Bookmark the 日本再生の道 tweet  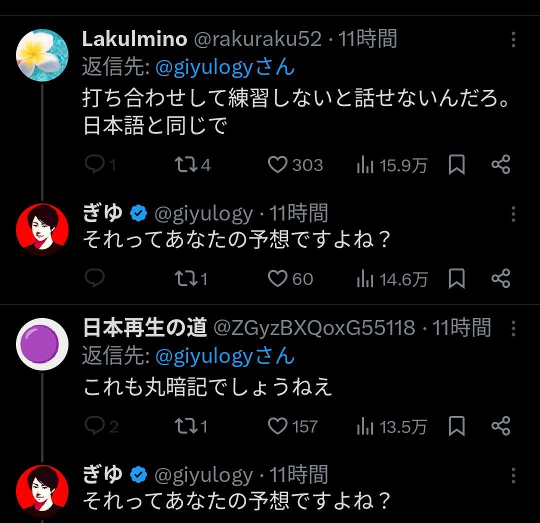coord(456,426)
